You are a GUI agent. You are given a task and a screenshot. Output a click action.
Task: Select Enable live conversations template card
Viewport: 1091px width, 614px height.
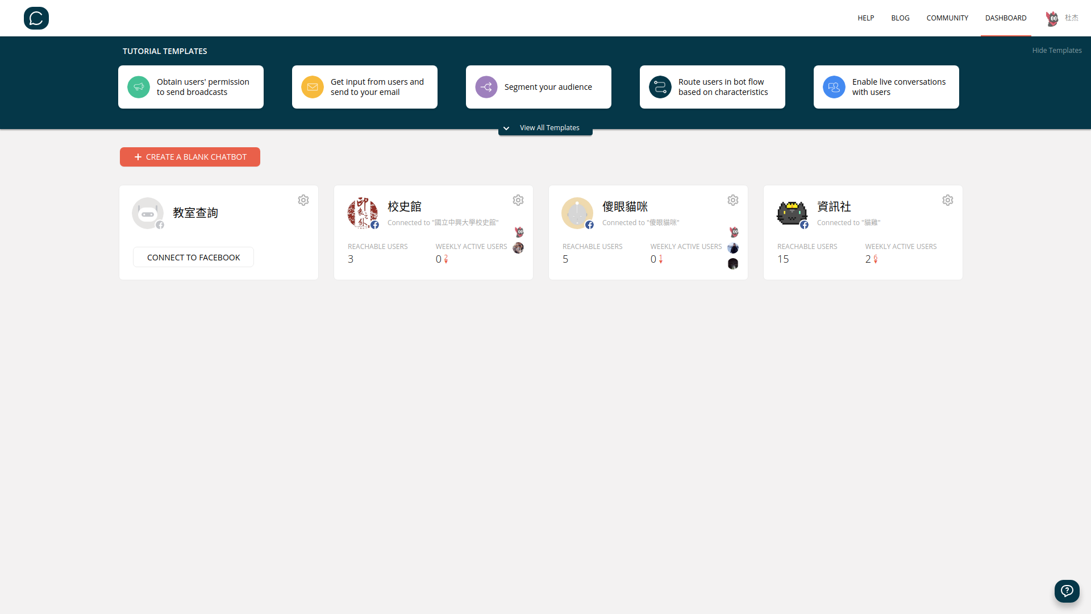tap(886, 87)
